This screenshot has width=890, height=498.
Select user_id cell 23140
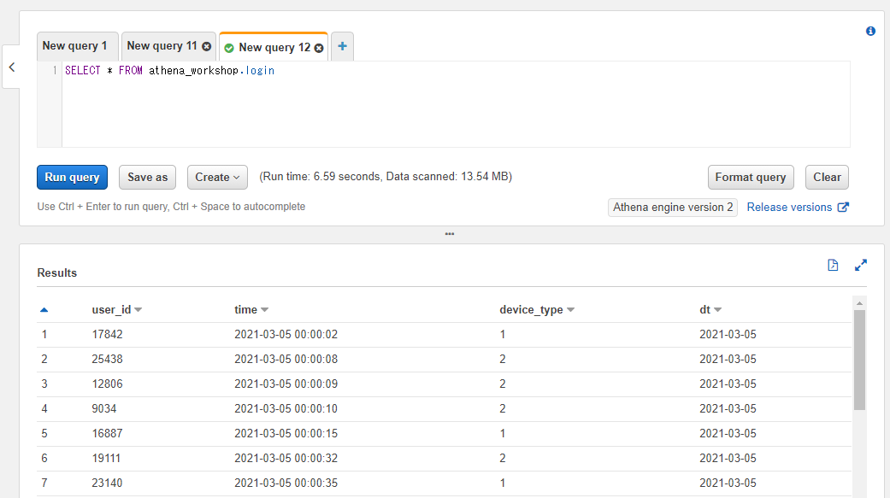coord(107,483)
